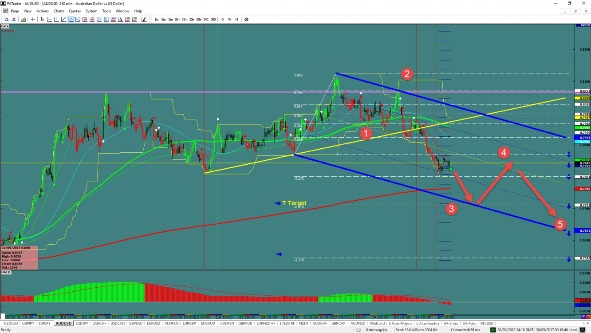The width and height of the screenshot is (591, 333).
Task: Click the highlighted parallel channel lines tool
Action: coord(71,19)
